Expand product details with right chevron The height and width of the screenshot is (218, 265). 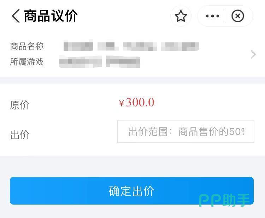click(x=253, y=54)
